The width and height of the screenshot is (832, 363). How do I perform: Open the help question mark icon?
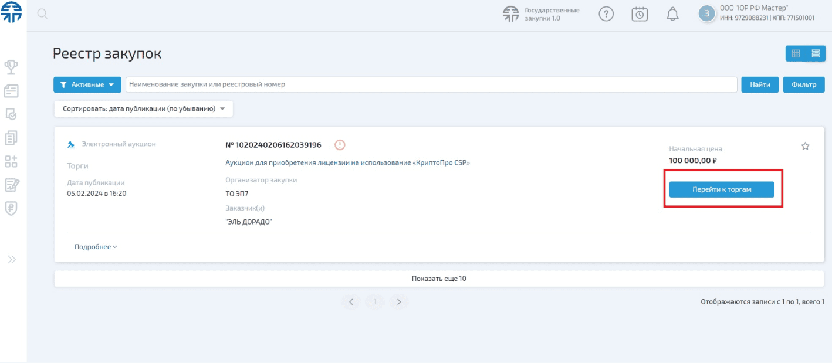(606, 15)
